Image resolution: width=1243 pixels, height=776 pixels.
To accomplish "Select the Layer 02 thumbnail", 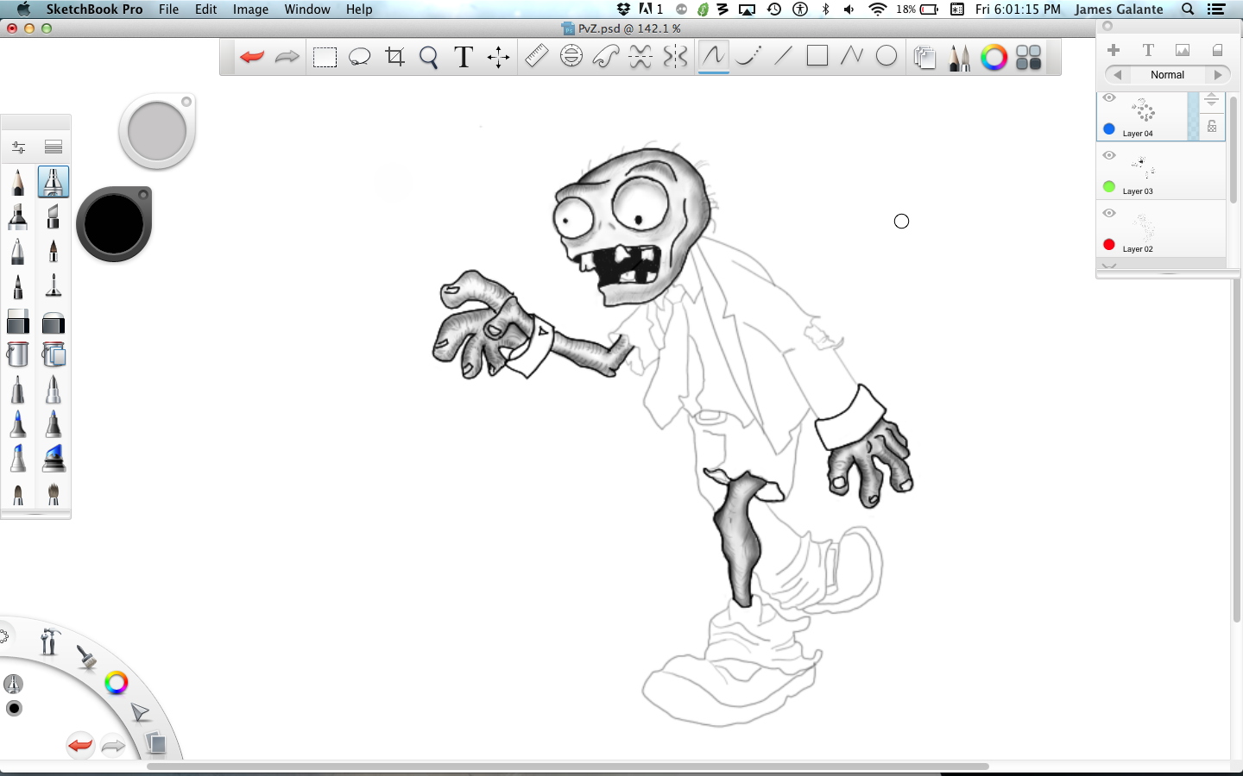I will click(x=1145, y=226).
